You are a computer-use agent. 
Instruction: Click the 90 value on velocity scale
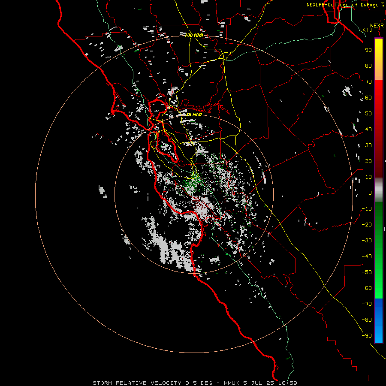[368, 50]
